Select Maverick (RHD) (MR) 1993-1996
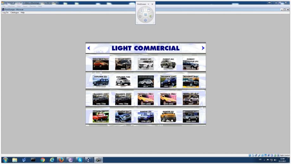The width and height of the screenshot is (291, 164). [x=191, y=81]
